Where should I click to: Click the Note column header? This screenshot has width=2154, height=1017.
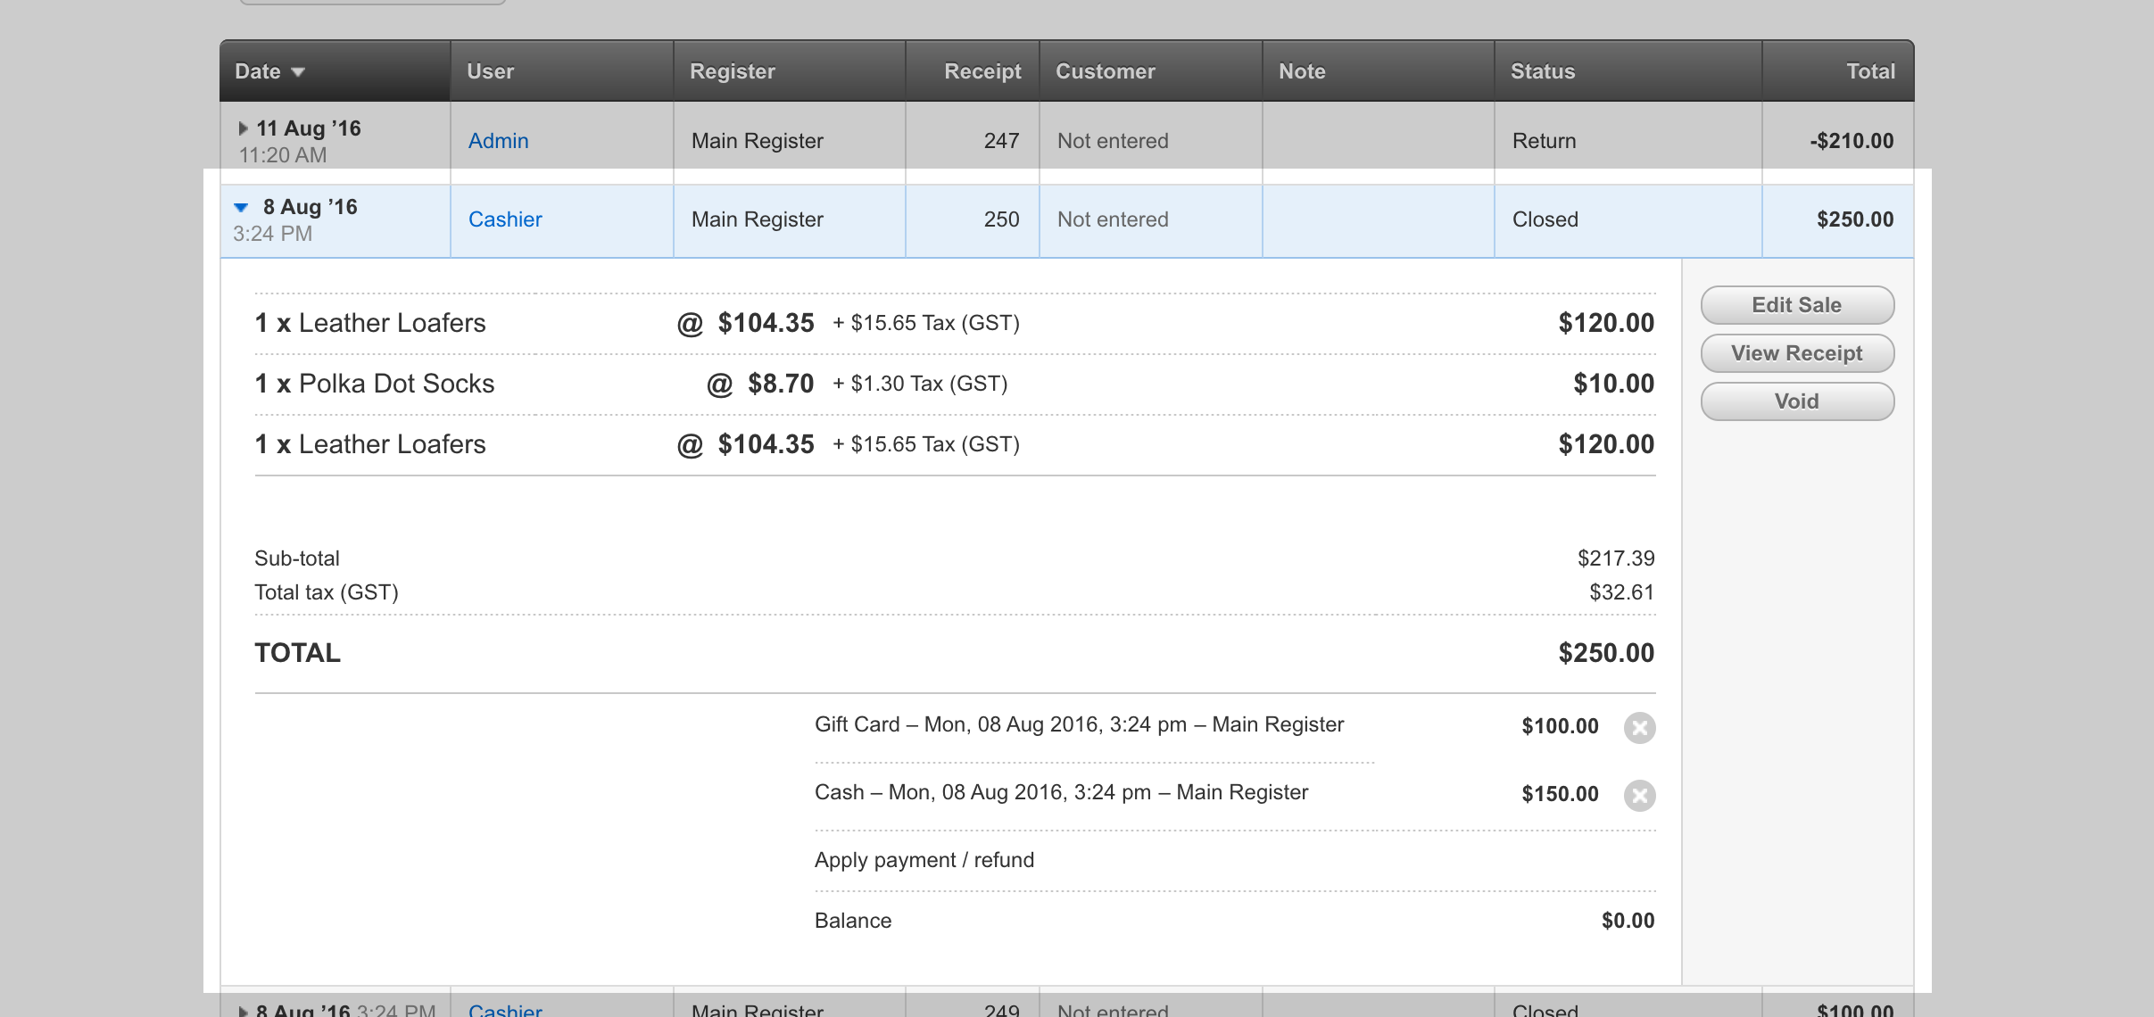(1301, 71)
